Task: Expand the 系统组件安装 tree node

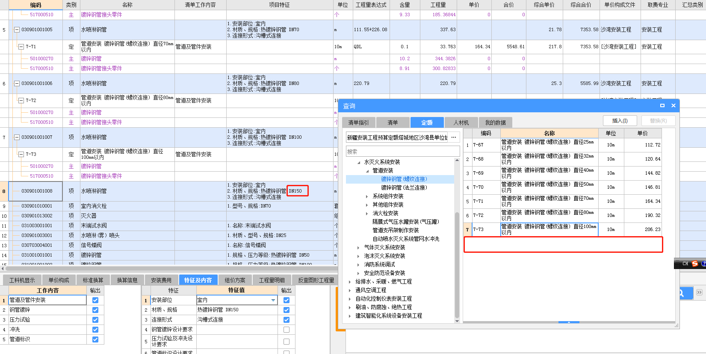Action: click(367, 196)
